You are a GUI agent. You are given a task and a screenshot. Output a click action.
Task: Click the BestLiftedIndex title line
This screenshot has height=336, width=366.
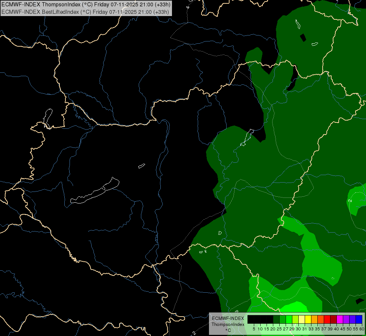click(85, 12)
